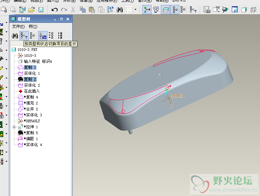The width and height of the screenshot is (260, 196).
Task: Select the 拉伸 1 feature
Action: (28, 127)
